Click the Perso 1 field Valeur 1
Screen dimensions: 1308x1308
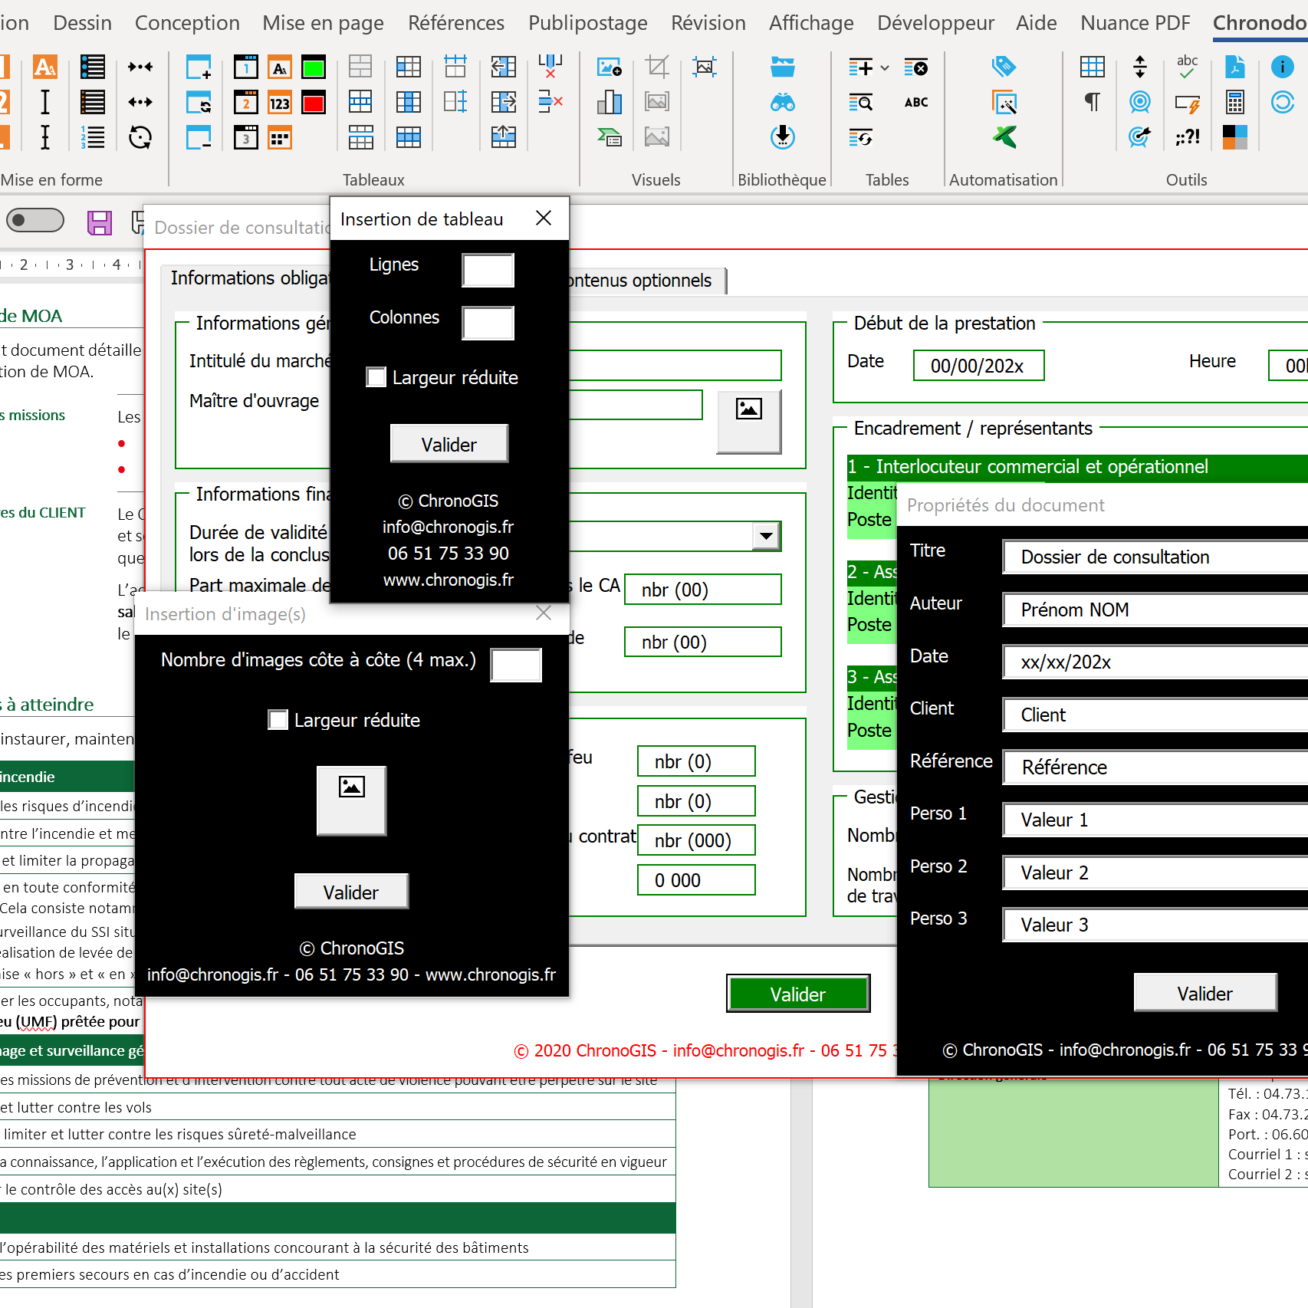pyautogui.click(x=1155, y=820)
